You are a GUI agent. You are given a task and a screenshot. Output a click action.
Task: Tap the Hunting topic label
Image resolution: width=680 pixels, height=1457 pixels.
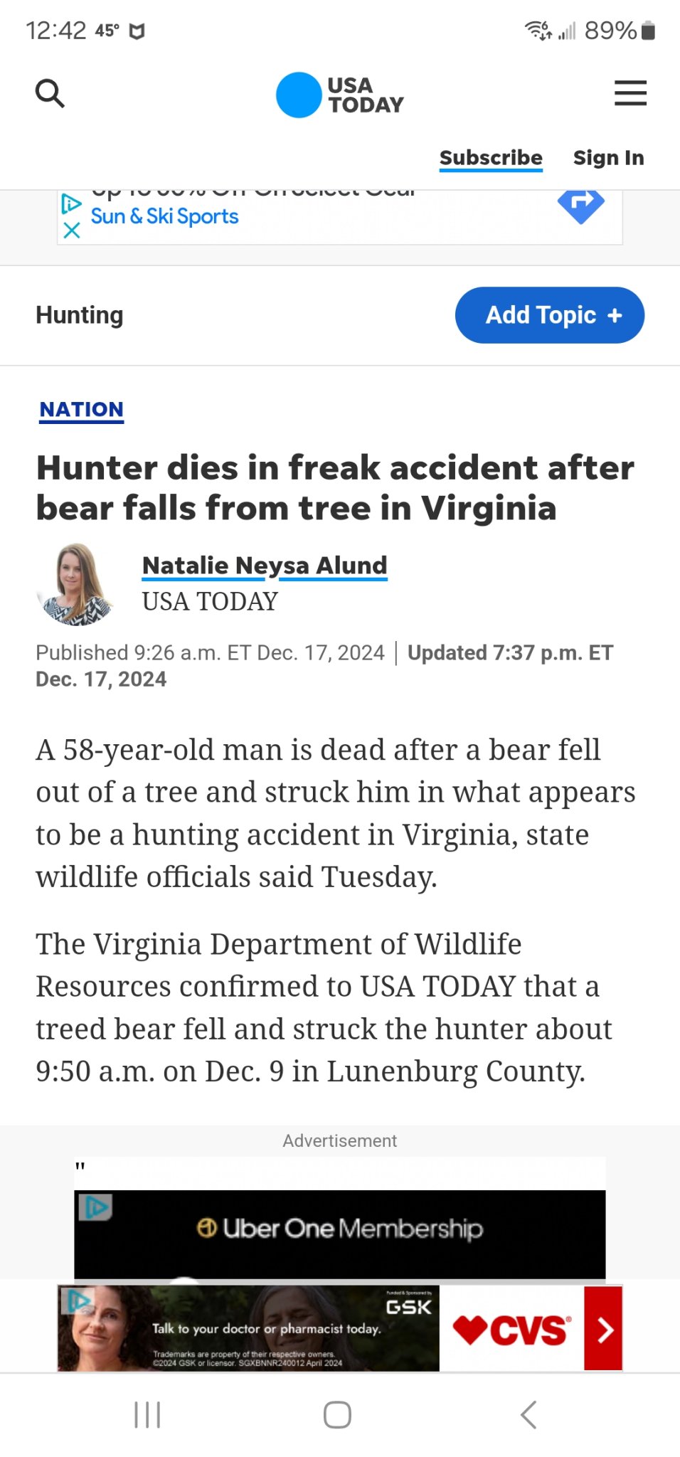pos(80,315)
